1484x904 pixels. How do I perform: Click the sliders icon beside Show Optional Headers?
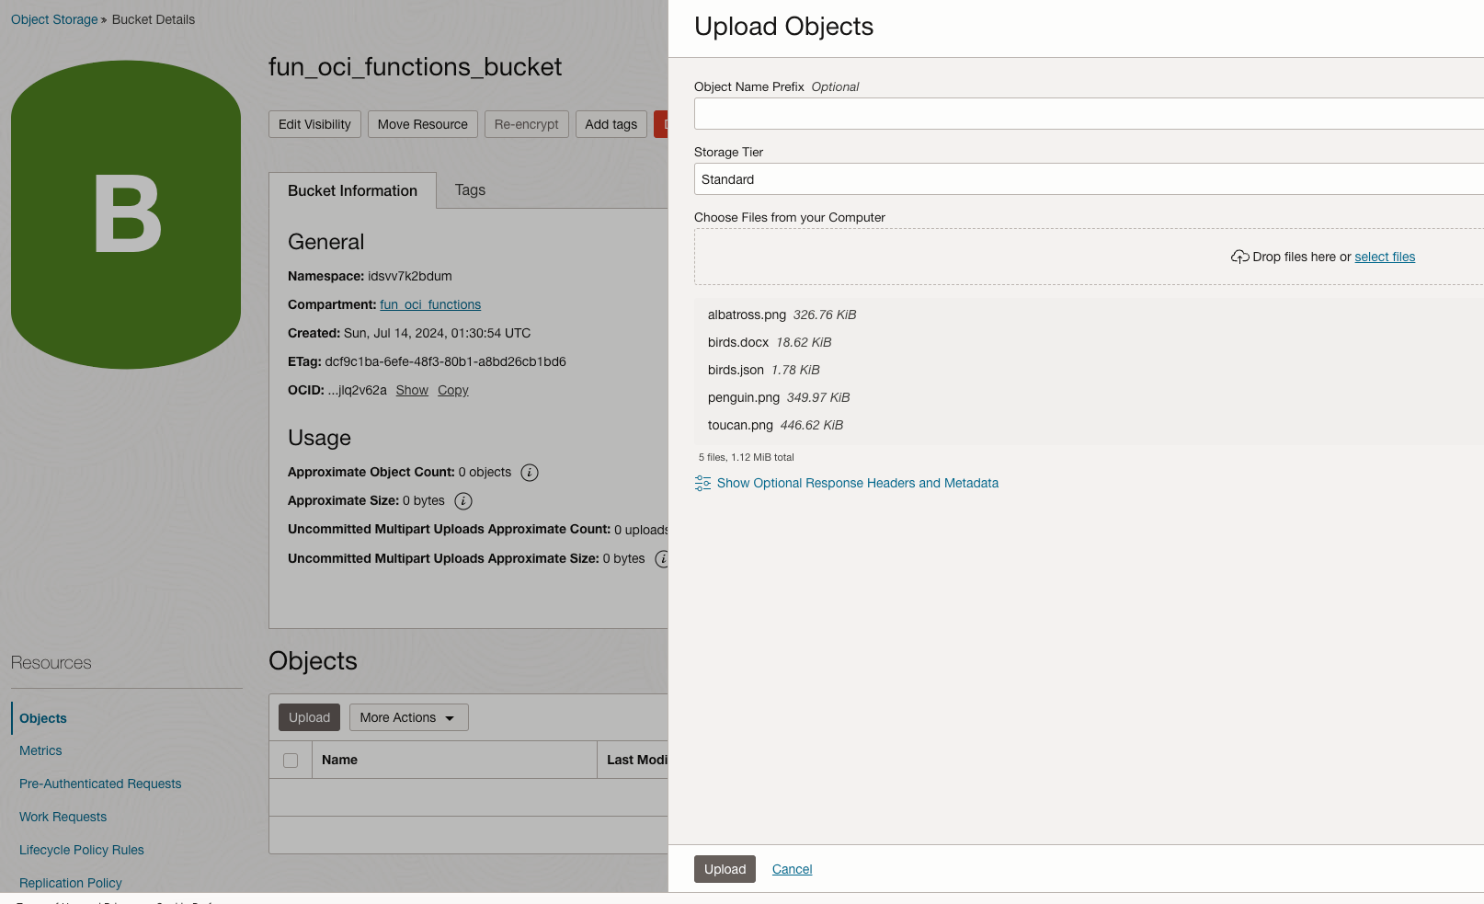(x=702, y=484)
